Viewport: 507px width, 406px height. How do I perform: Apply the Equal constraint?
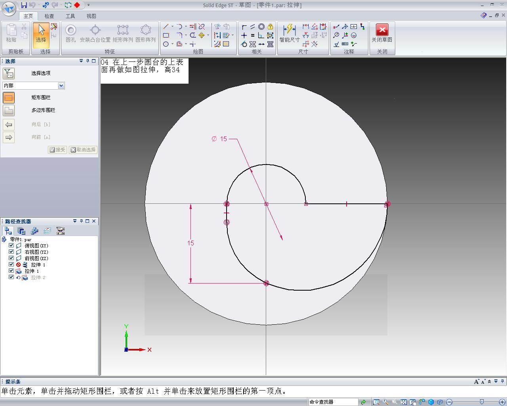[x=253, y=35]
